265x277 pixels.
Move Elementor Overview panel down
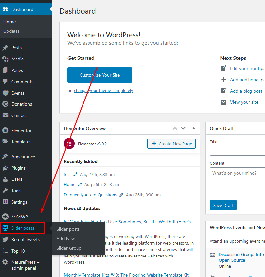[183, 128]
